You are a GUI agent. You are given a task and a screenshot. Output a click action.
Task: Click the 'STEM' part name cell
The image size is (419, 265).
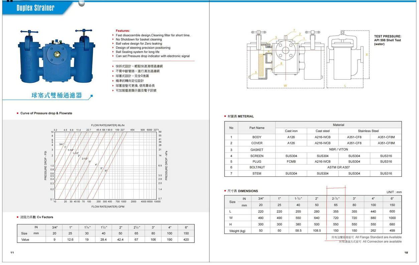coord(257,173)
